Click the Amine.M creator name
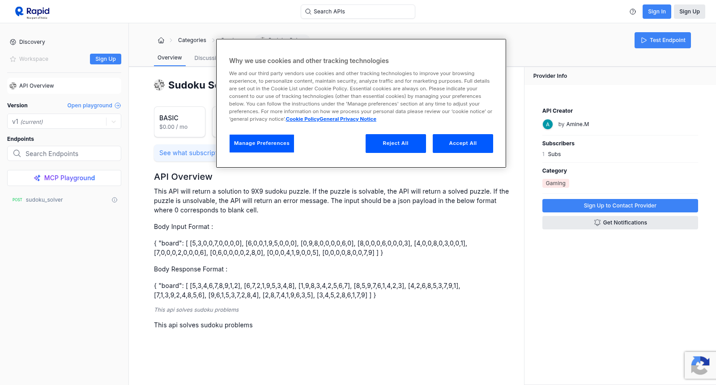Screen dimensions: 716x385 577,124
